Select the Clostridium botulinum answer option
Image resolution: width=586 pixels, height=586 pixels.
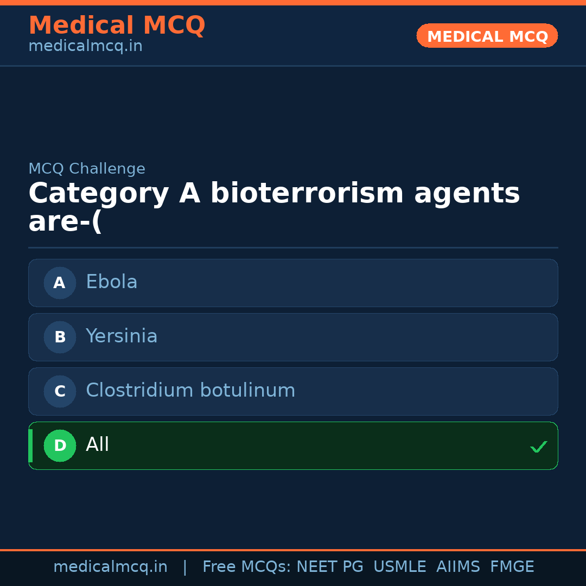293,391
